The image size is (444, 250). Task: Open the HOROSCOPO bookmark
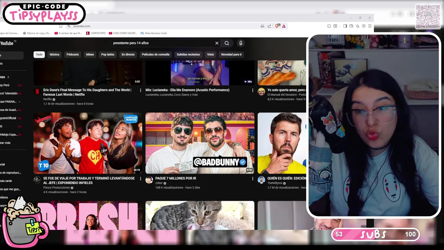click(96, 33)
